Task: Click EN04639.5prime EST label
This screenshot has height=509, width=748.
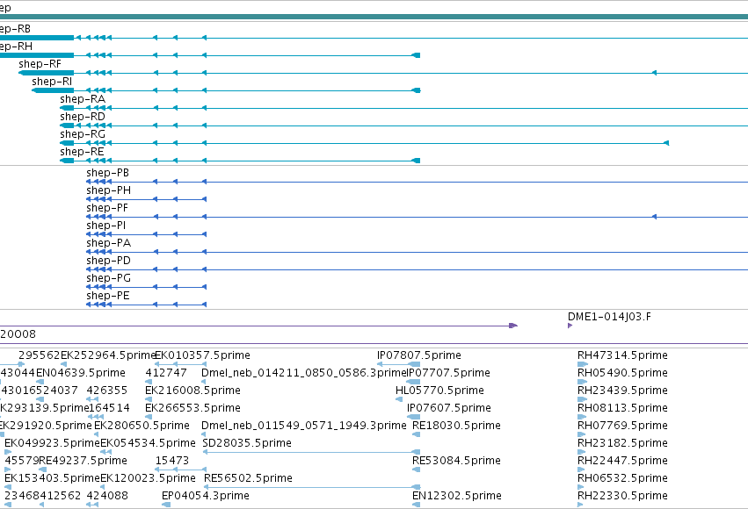Action: pyautogui.click(x=81, y=373)
